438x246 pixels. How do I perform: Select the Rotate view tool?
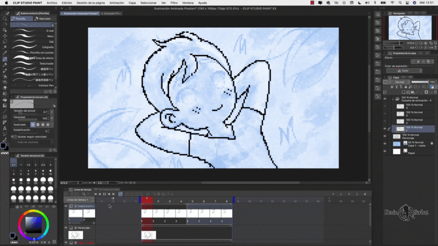point(5,24)
